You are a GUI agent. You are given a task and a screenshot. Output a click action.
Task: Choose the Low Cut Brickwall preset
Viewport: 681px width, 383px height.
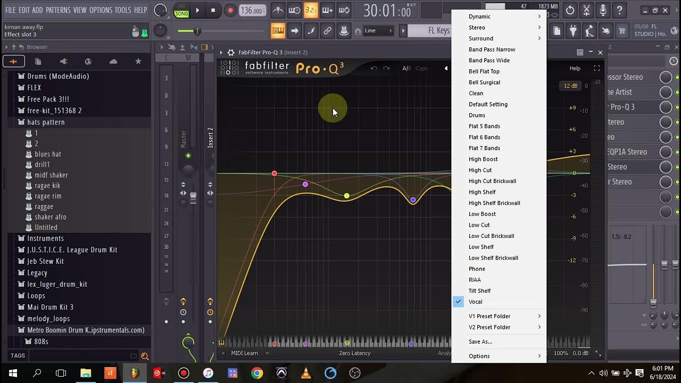pyautogui.click(x=499, y=236)
